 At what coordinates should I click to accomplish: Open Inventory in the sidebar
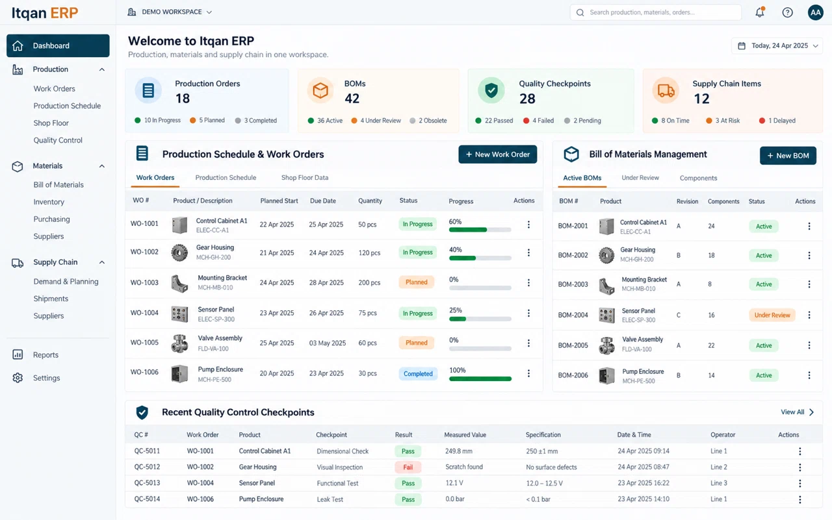click(x=49, y=203)
